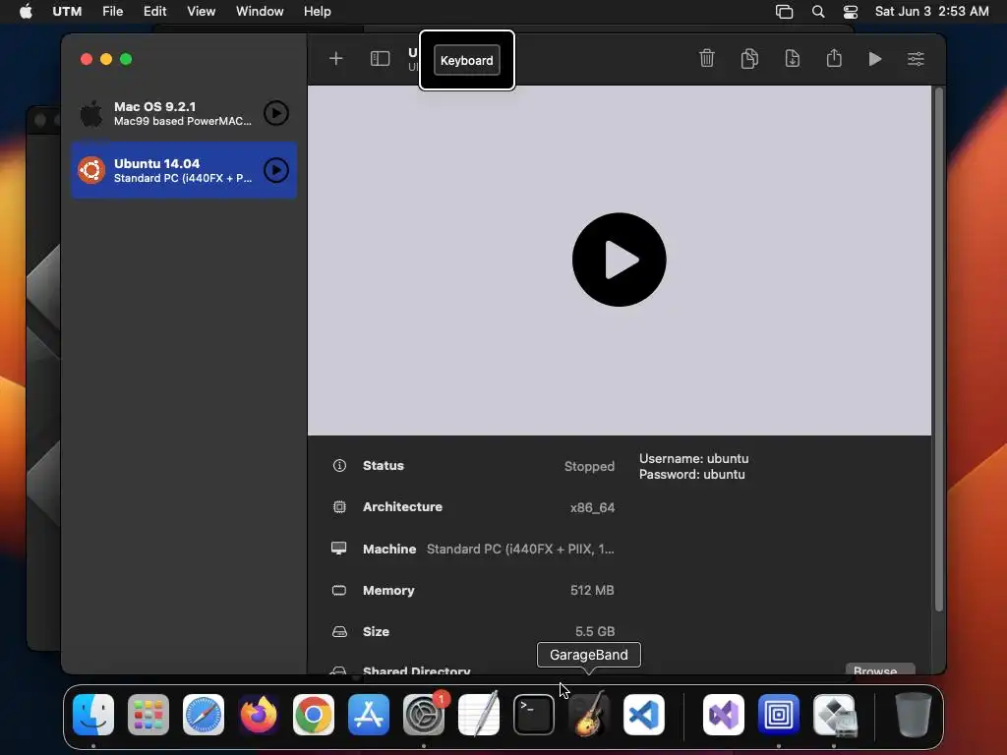Open the Window menu

(x=260, y=12)
